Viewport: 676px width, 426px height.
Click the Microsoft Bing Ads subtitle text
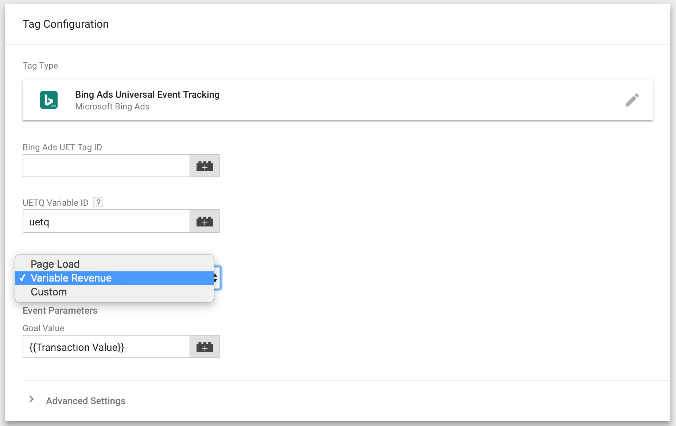[x=112, y=106]
